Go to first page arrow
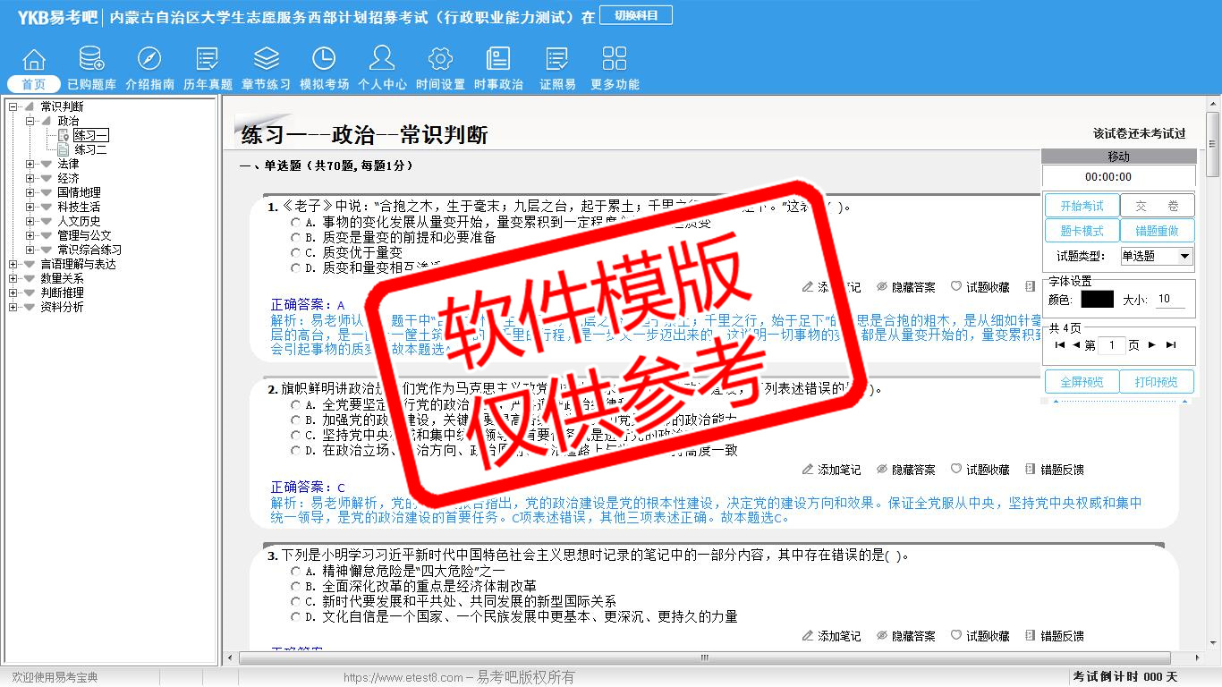Screen dimensions: 1222x687 point(1060,345)
